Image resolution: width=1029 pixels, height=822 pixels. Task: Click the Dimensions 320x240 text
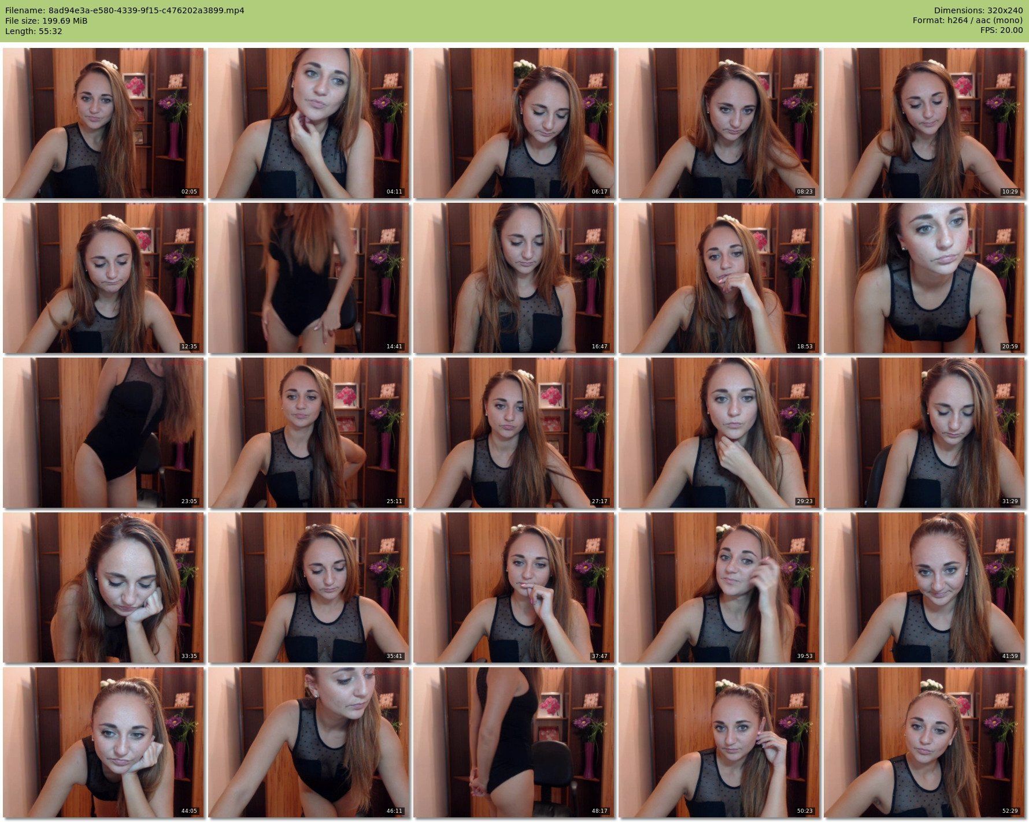coord(978,10)
